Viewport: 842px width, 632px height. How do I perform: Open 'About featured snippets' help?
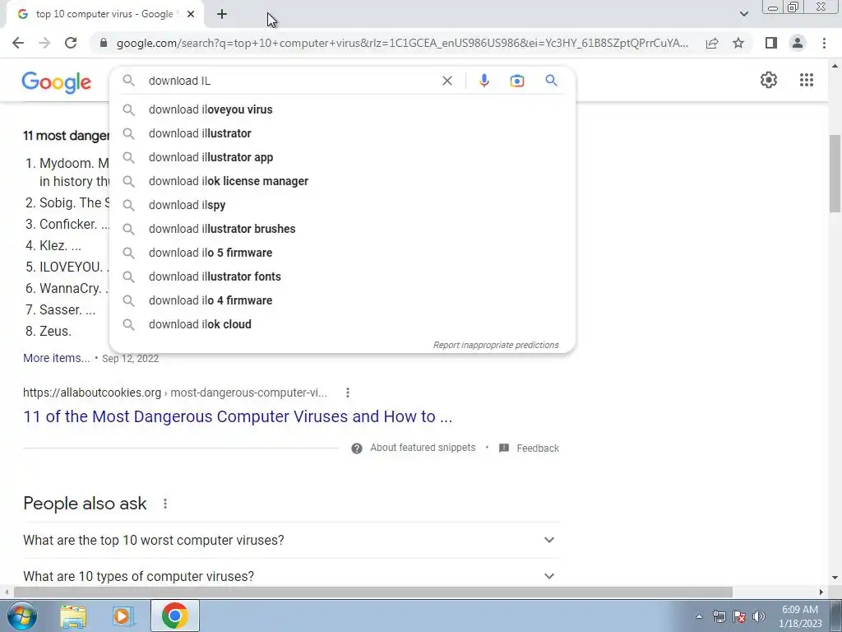pyautogui.click(x=423, y=448)
